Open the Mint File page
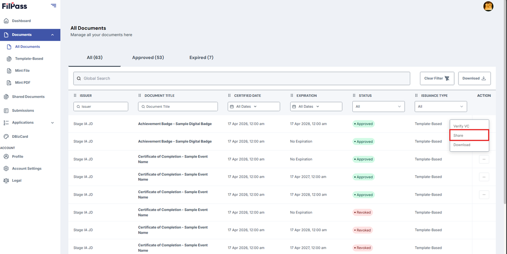 (x=22, y=71)
